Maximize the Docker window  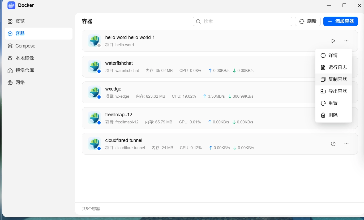344,5
